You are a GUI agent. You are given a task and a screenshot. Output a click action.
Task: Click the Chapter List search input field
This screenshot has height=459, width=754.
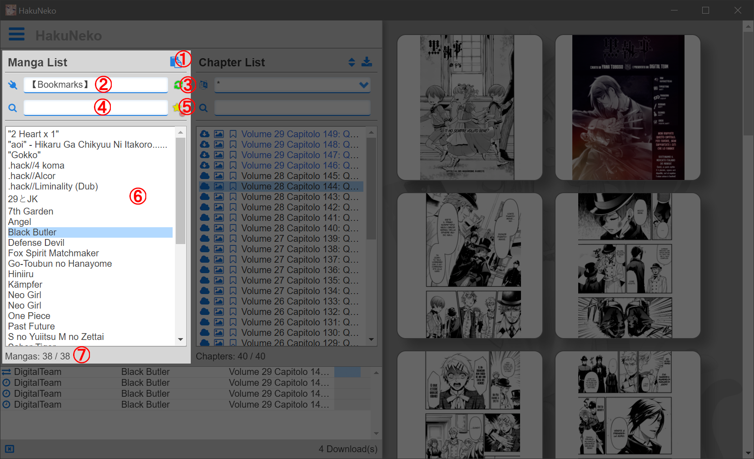point(293,108)
